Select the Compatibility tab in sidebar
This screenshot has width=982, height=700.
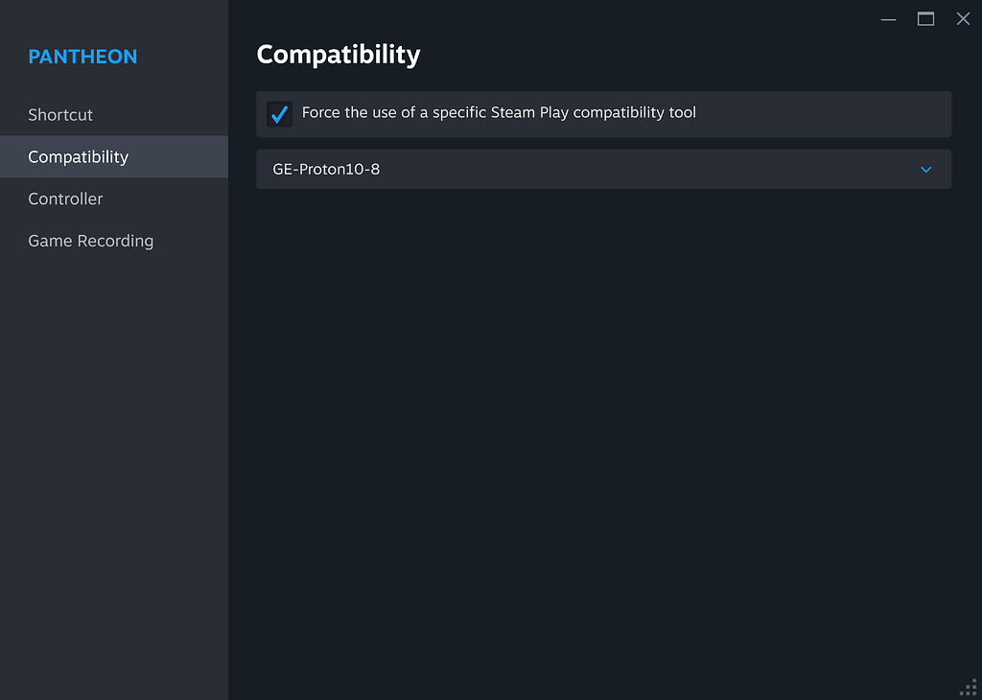tap(78, 157)
